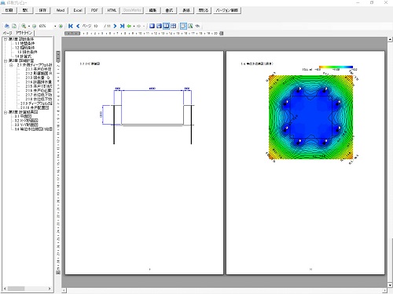
Task: Open the zoom percentage dropdown
Action: pos(55,26)
